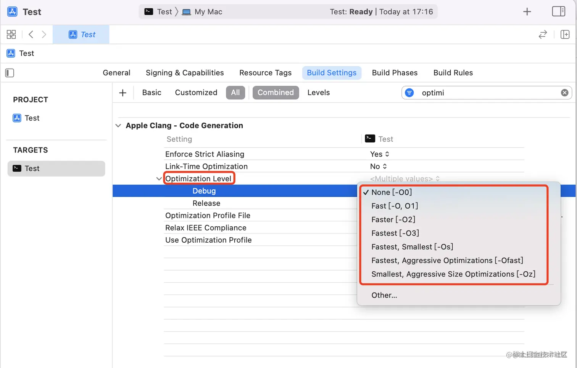The height and width of the screenshot is (368, 577).
Task: Select Test under PROJECT
Action: click(26, 118)
